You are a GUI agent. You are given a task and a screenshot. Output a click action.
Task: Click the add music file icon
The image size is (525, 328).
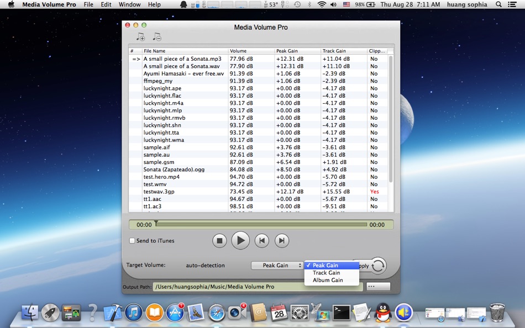(140, 36)
